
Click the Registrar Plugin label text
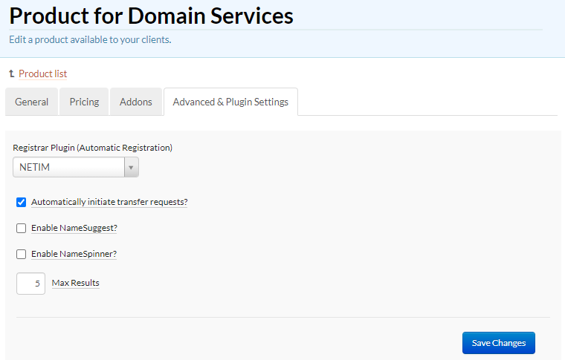click(93, 148)
